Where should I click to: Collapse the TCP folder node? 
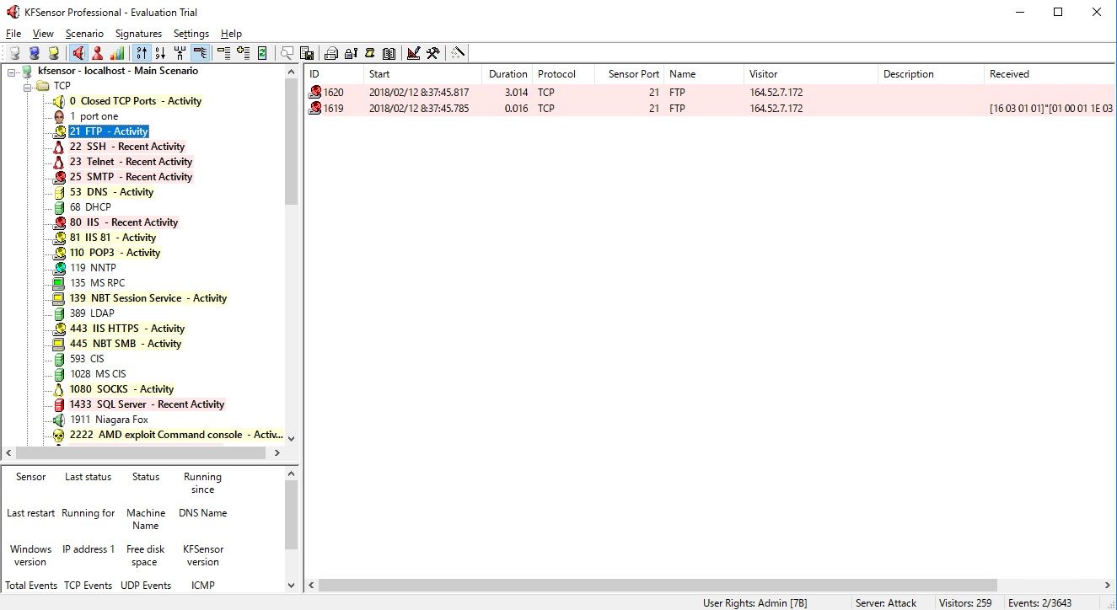pyautogui.click(x=27, y=86)
